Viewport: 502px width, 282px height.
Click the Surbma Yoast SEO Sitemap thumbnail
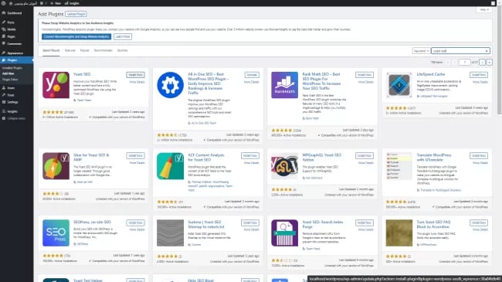[171, 233]
